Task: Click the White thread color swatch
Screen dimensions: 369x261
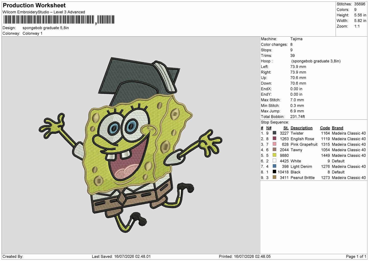Action: point(274,161)
